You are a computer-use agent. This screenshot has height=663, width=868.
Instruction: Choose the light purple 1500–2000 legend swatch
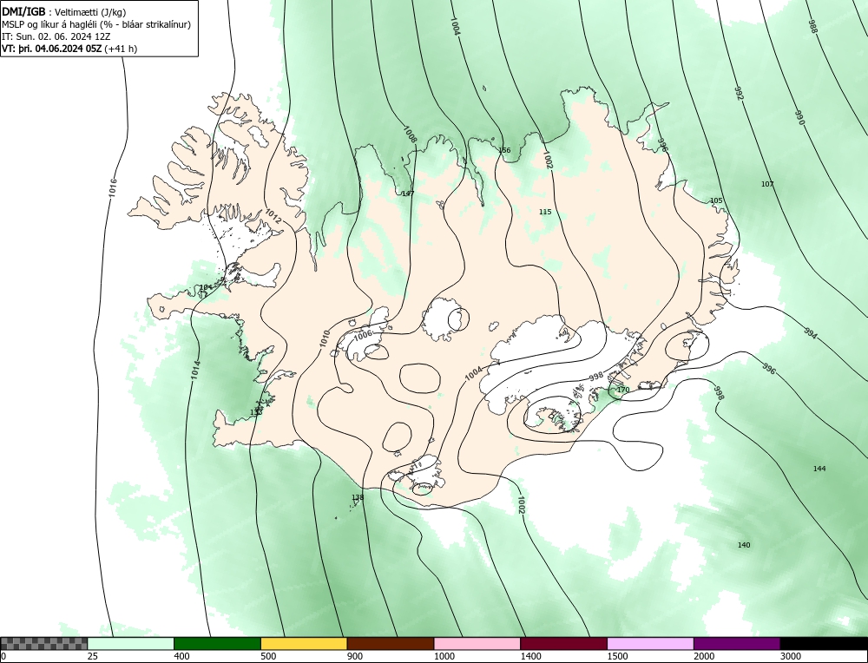click(650, 643)
